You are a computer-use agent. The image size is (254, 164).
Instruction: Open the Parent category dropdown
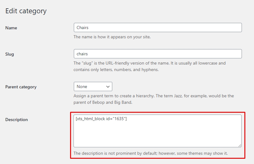point(93,86)
